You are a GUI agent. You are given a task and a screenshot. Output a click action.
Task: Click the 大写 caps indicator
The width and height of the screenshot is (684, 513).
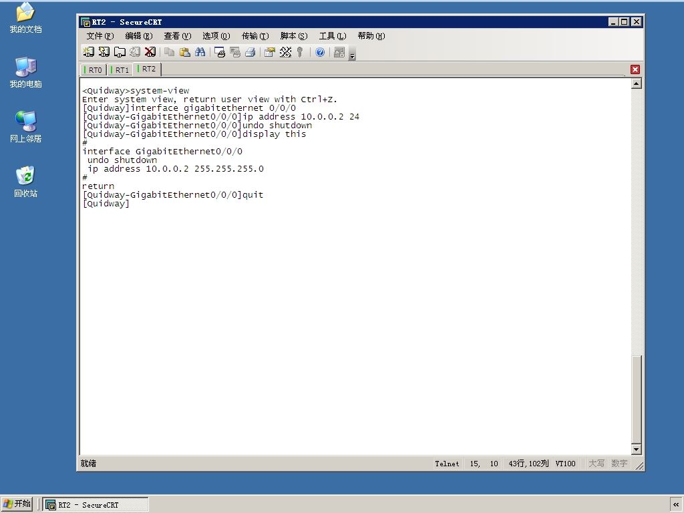pos(596,464)
